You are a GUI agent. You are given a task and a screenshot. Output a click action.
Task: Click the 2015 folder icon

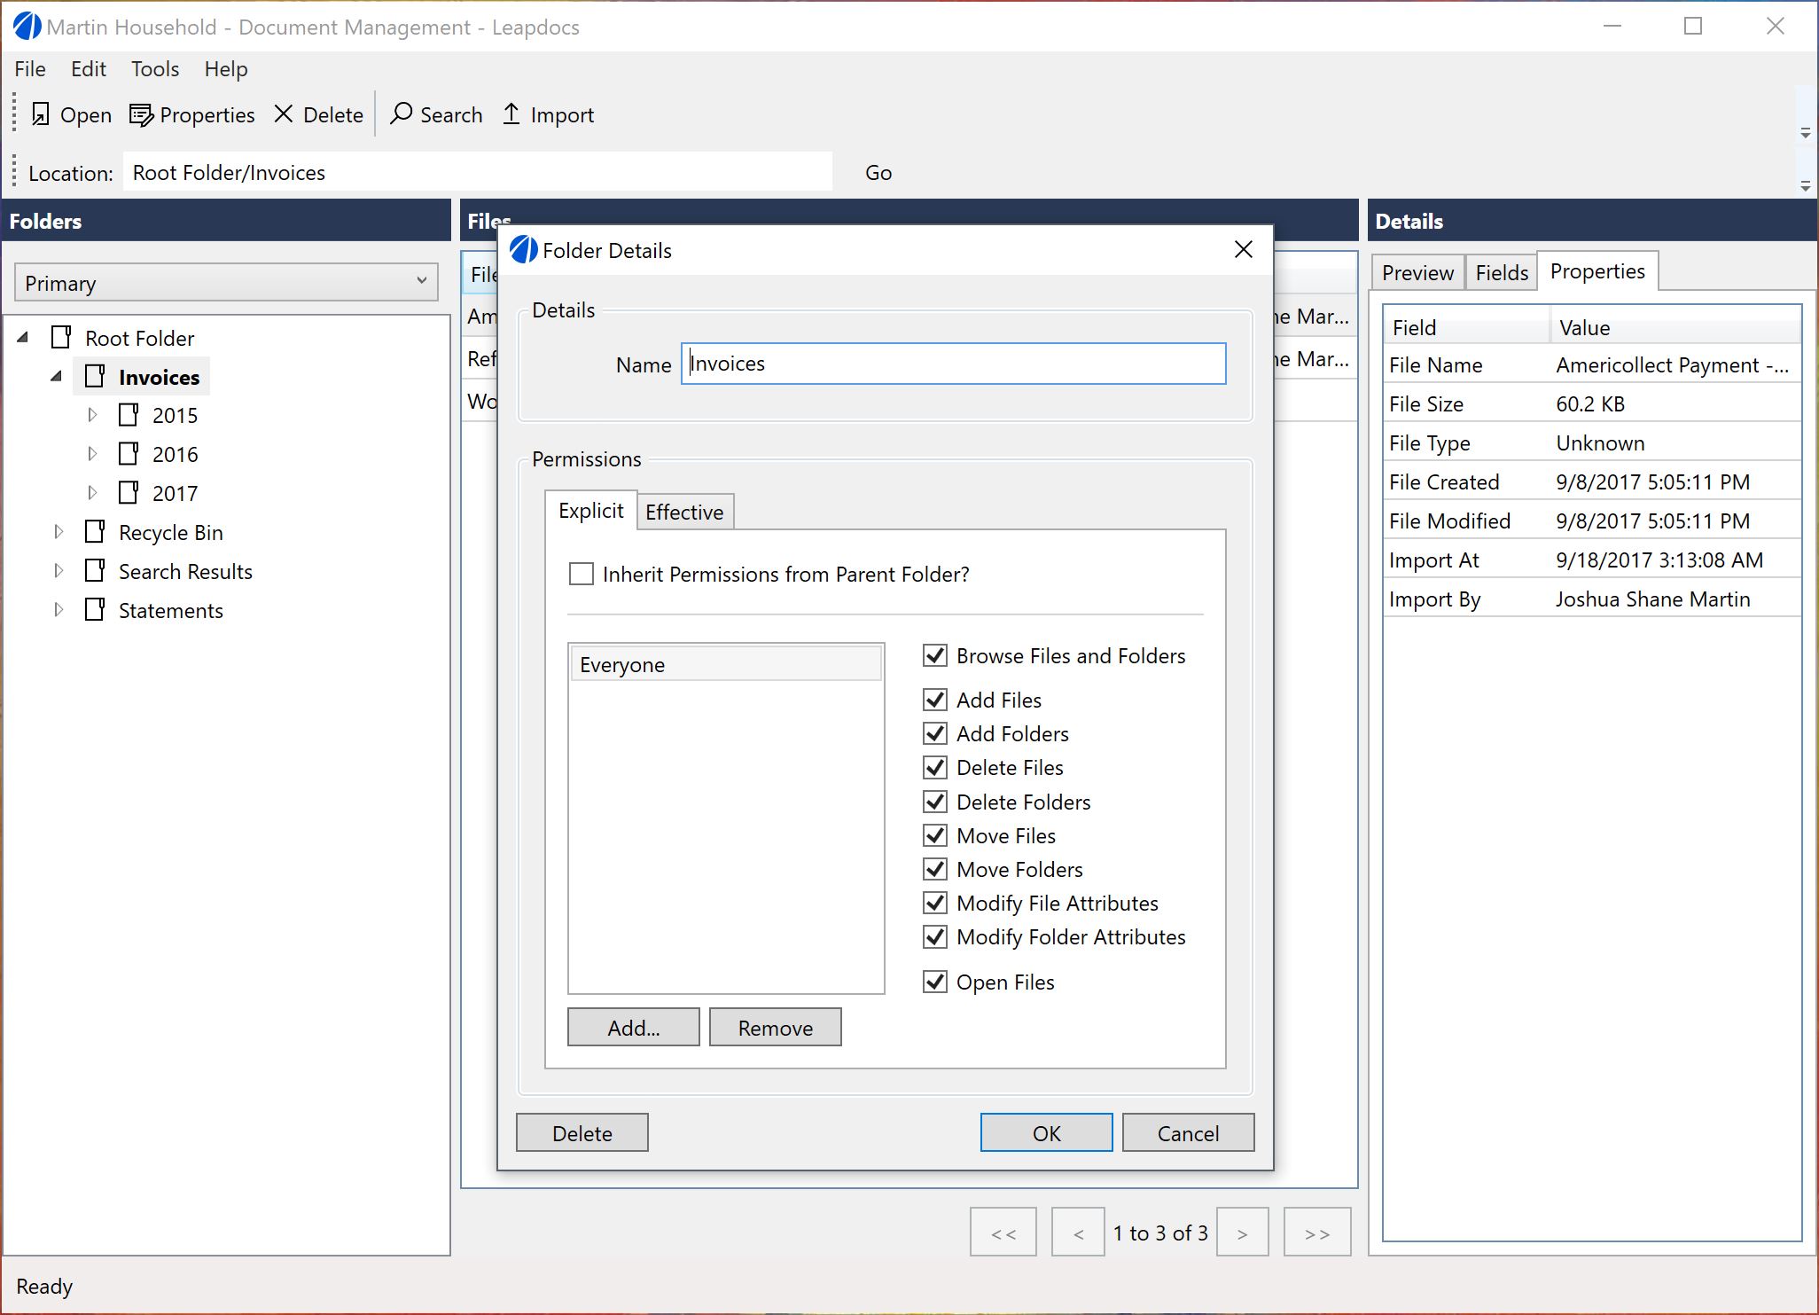point(129,415)
